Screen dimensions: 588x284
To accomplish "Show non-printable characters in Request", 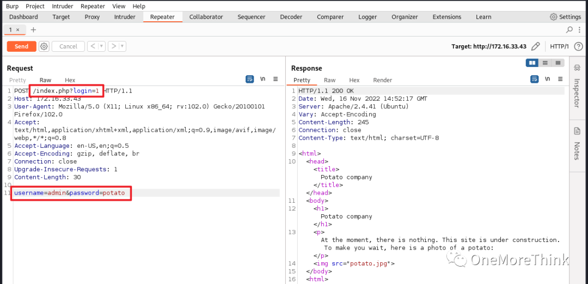I will [x=263, y=79].
